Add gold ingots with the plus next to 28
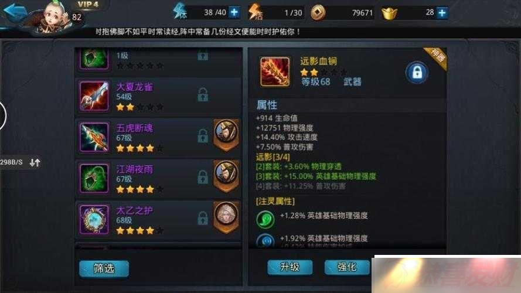521x293 pixels. click(x=442, y=13)
